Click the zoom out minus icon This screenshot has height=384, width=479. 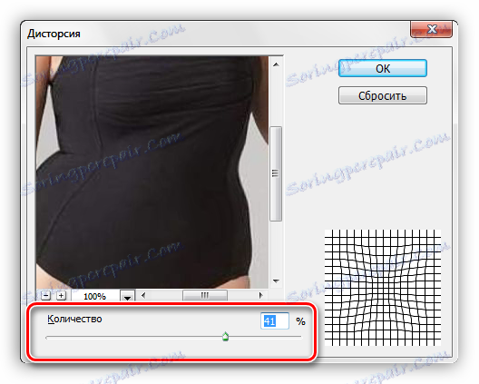pyautogui.click(x=46, y=296)
